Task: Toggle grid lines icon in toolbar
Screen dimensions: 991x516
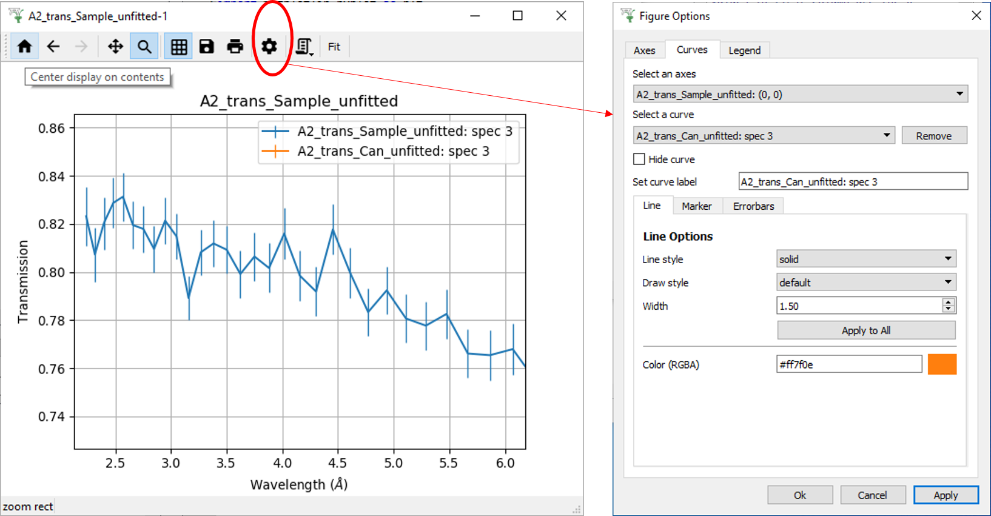Action: [x=178, y=47]
